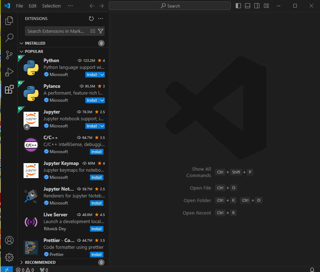
Task: Install the Jupyter Notebook Renderers extension
Action: pyautogui.click(x=97, y=203)
